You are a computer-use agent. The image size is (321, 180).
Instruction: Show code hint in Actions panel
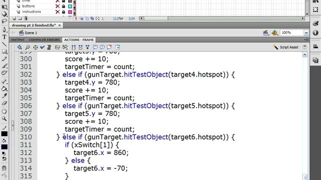click(x=58, y=47)
